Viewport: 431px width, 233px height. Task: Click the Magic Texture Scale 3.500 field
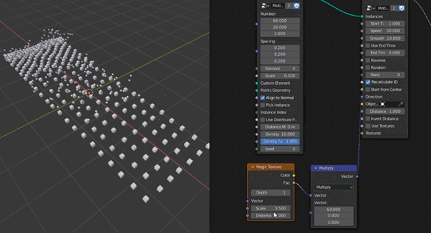pos(270,208)
